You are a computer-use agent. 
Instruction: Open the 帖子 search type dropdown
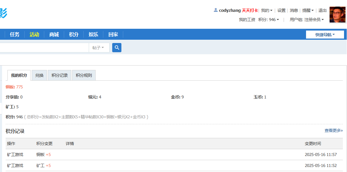click(x=99, y=47)
